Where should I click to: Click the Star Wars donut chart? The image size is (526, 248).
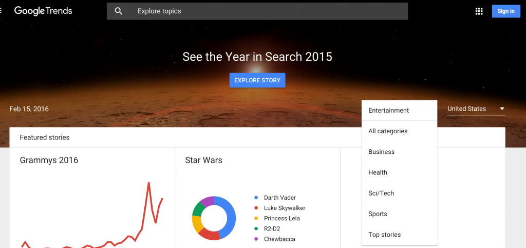tap(214, 218)
